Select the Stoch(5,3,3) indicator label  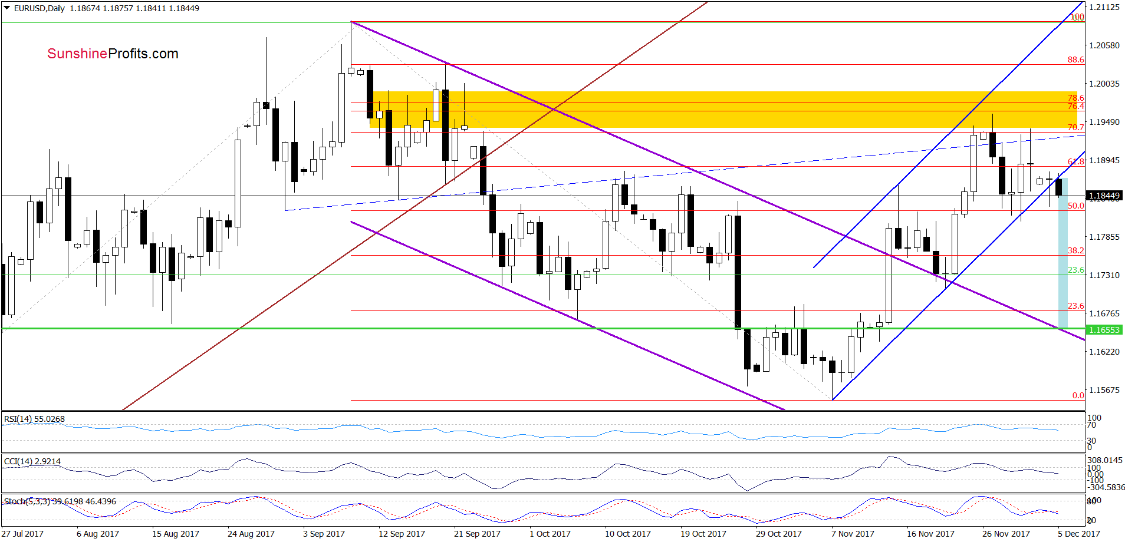click(60, 501)
